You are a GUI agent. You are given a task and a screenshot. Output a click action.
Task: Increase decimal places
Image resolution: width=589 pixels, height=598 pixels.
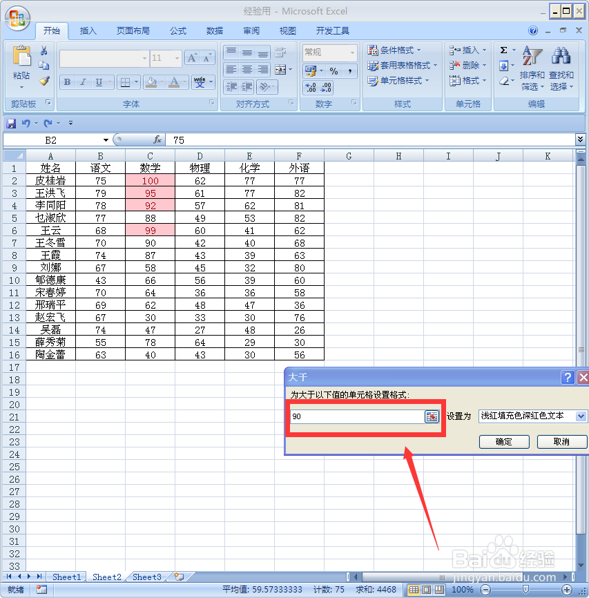tap(311, 87)
